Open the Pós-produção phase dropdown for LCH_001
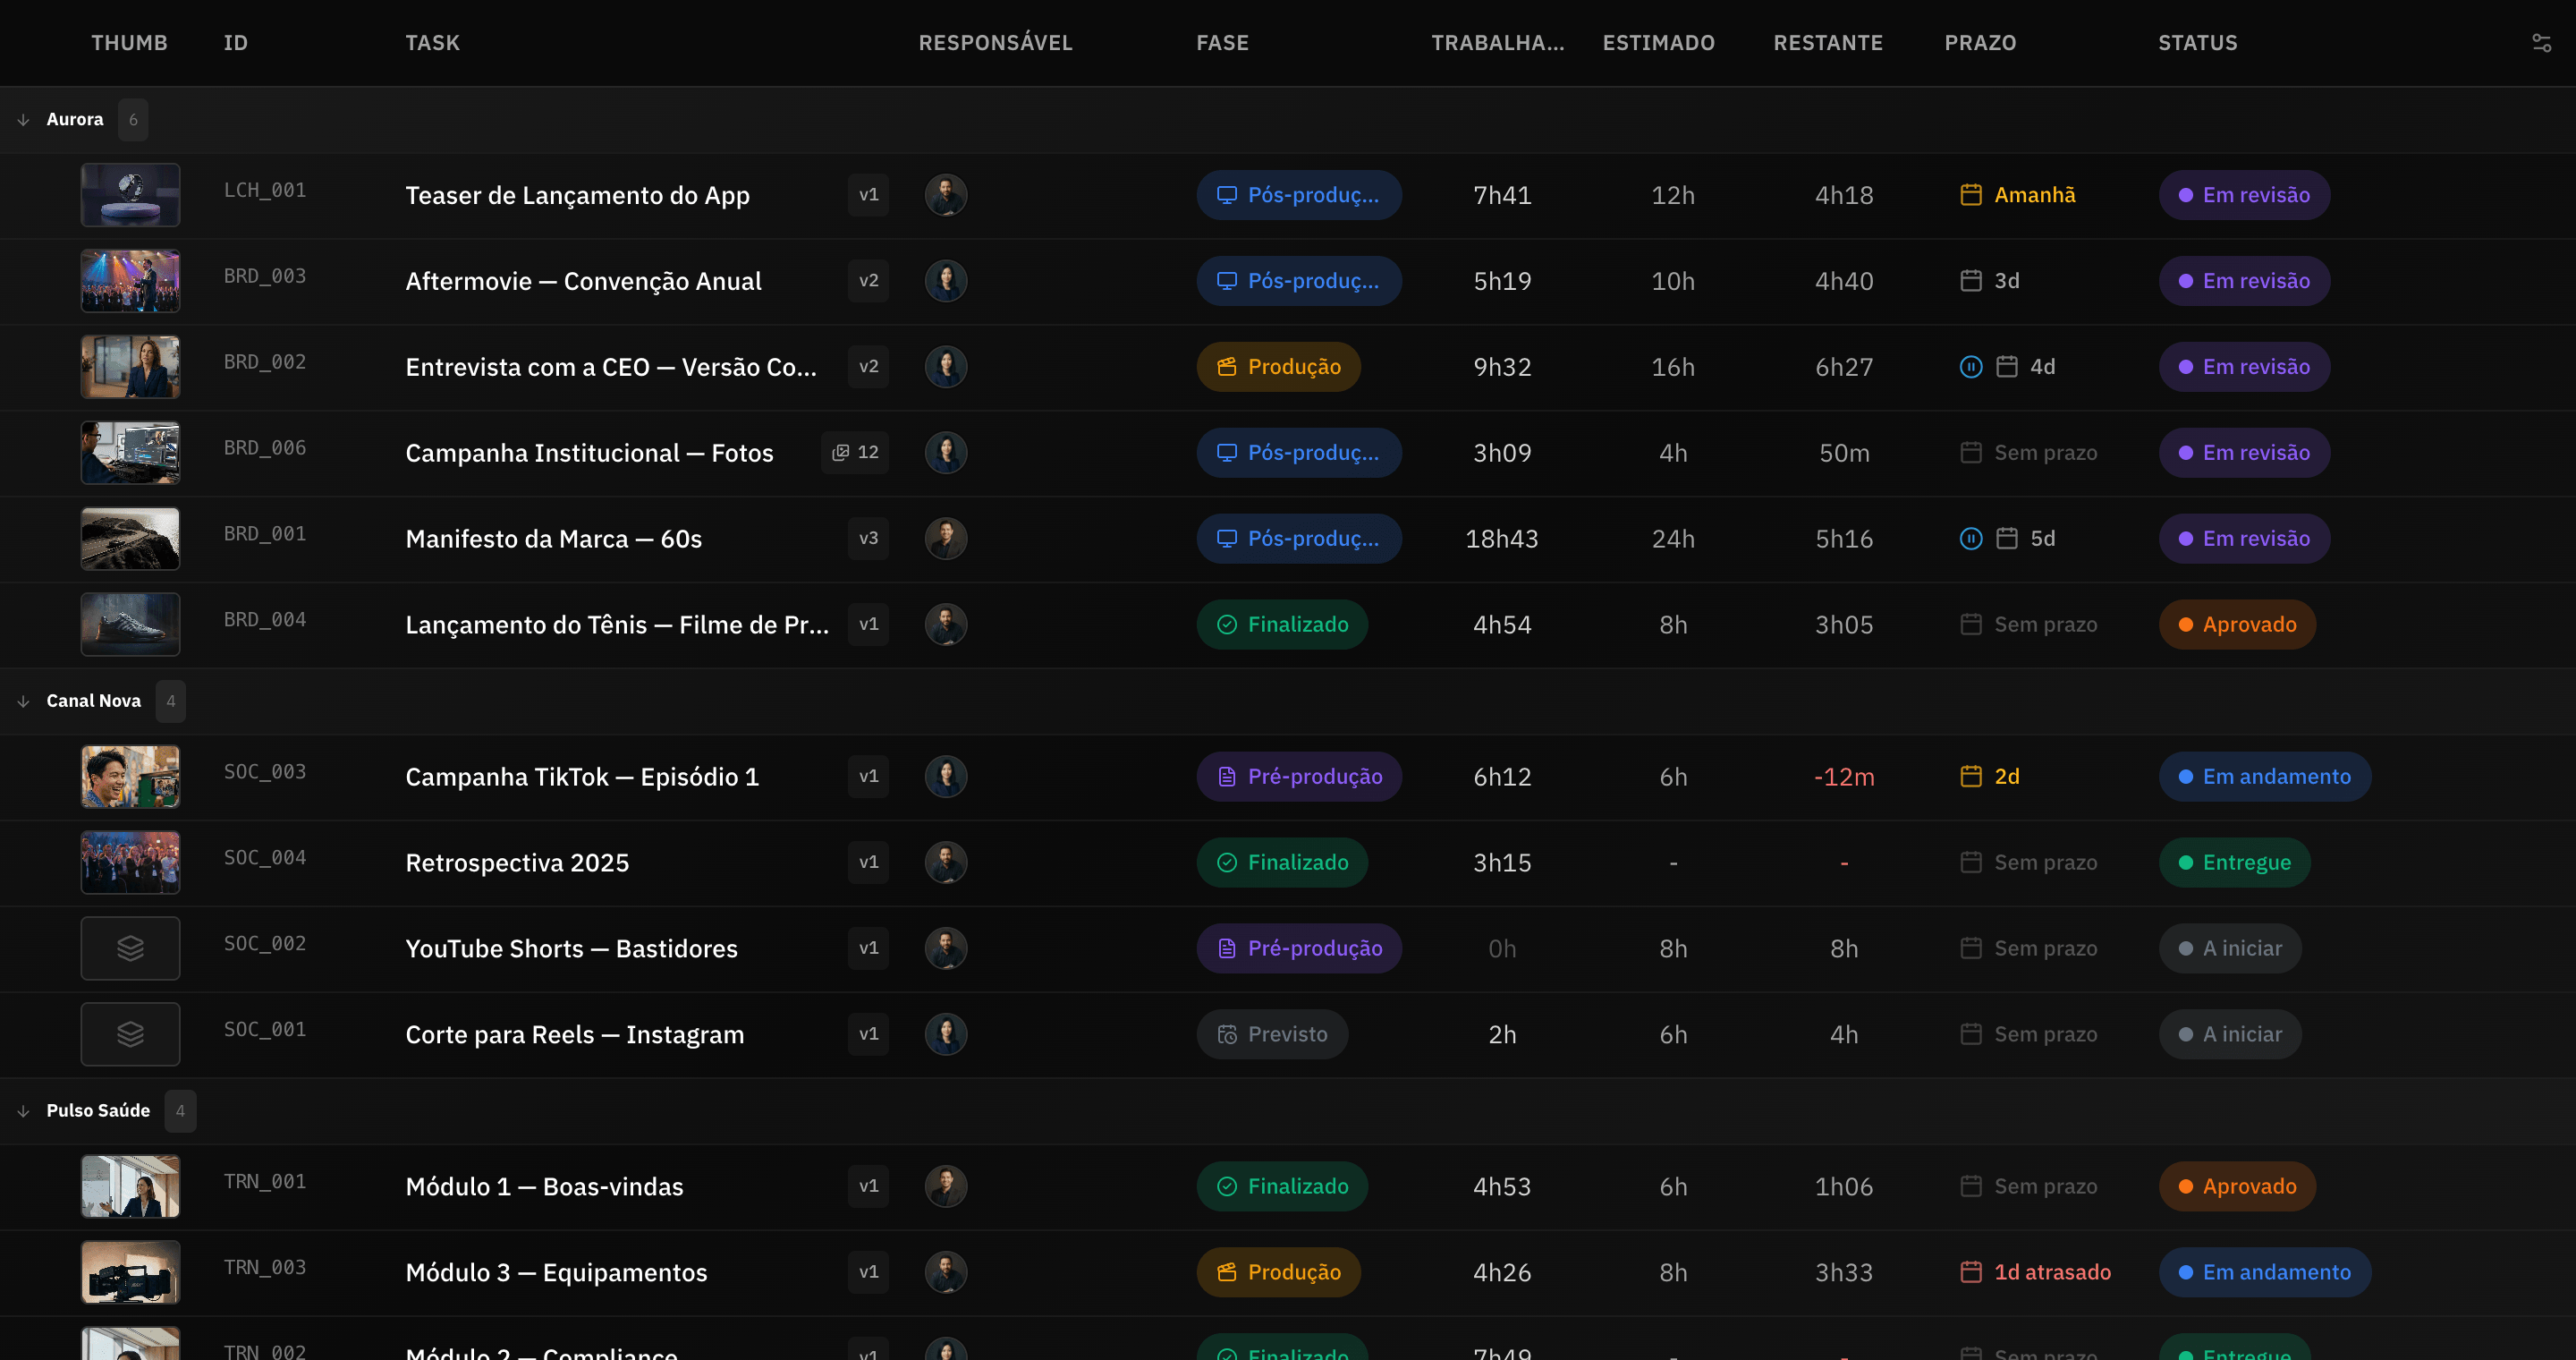 (x=1298, y=195)
